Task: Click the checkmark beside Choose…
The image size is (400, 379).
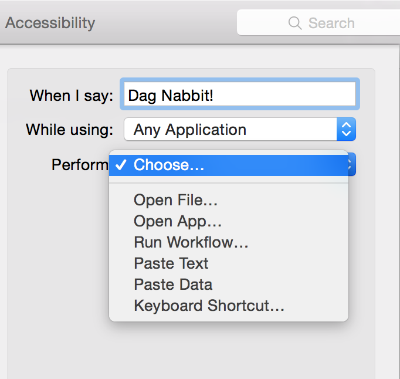Action: (x=121, y=165)
